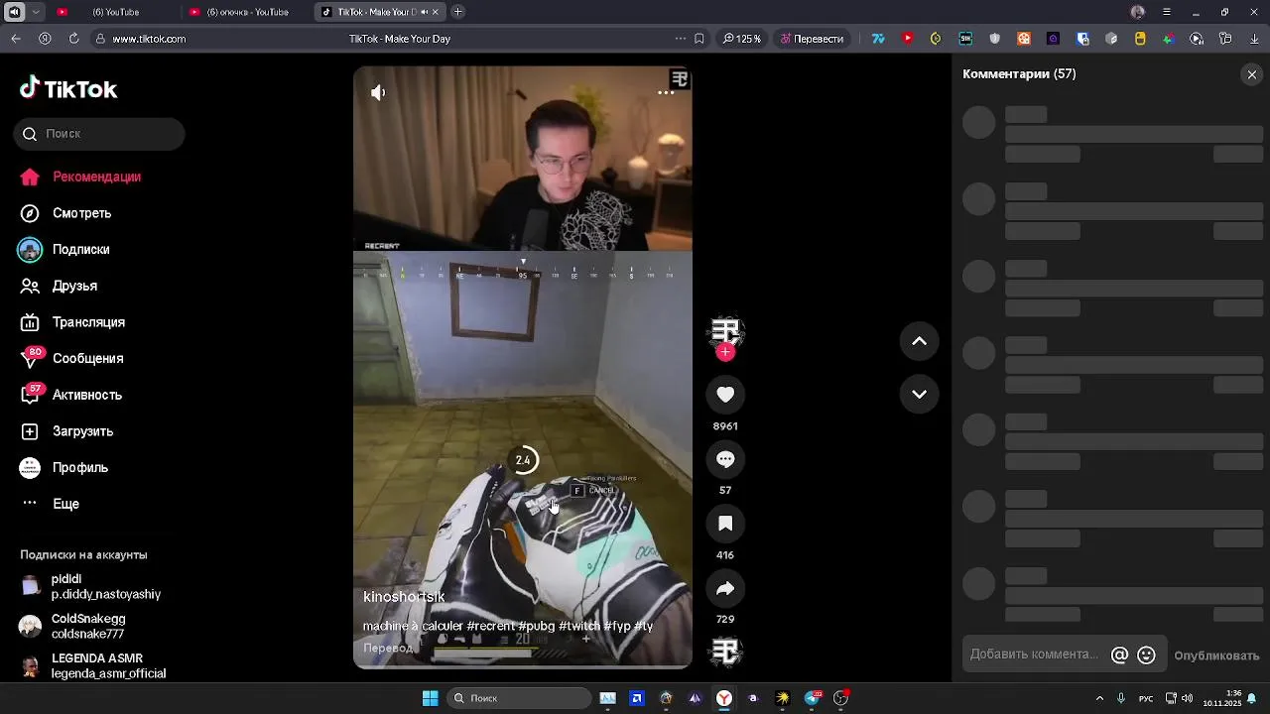Image resolution: width=1270 pixels, height=714 pixels.
Task: Click the TikTok logo
Action: 68,89
